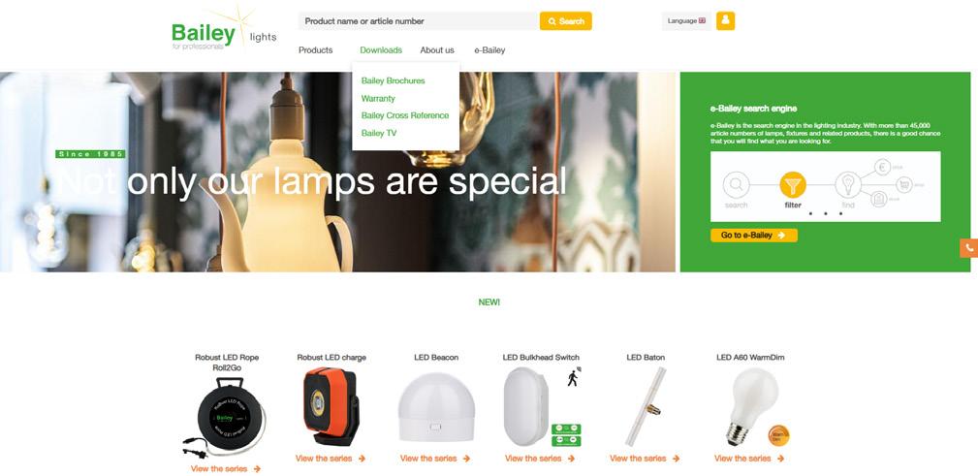978x476 pixels.
Task: Click the shopping cart shop icon
Action: tap(903, 184)
